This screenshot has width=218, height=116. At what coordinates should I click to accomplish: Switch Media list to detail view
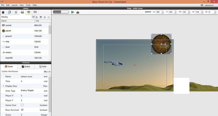click(33, 17)
